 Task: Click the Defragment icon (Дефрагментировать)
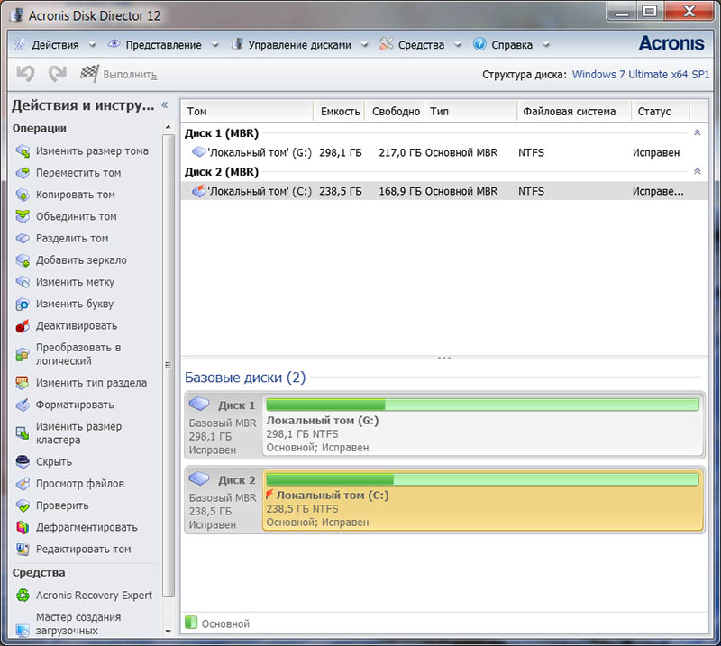tap(23, 527)
